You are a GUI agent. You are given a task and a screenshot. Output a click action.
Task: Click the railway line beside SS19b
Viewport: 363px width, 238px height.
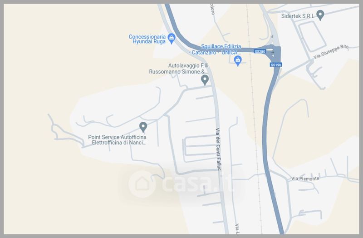coord(254,116)
